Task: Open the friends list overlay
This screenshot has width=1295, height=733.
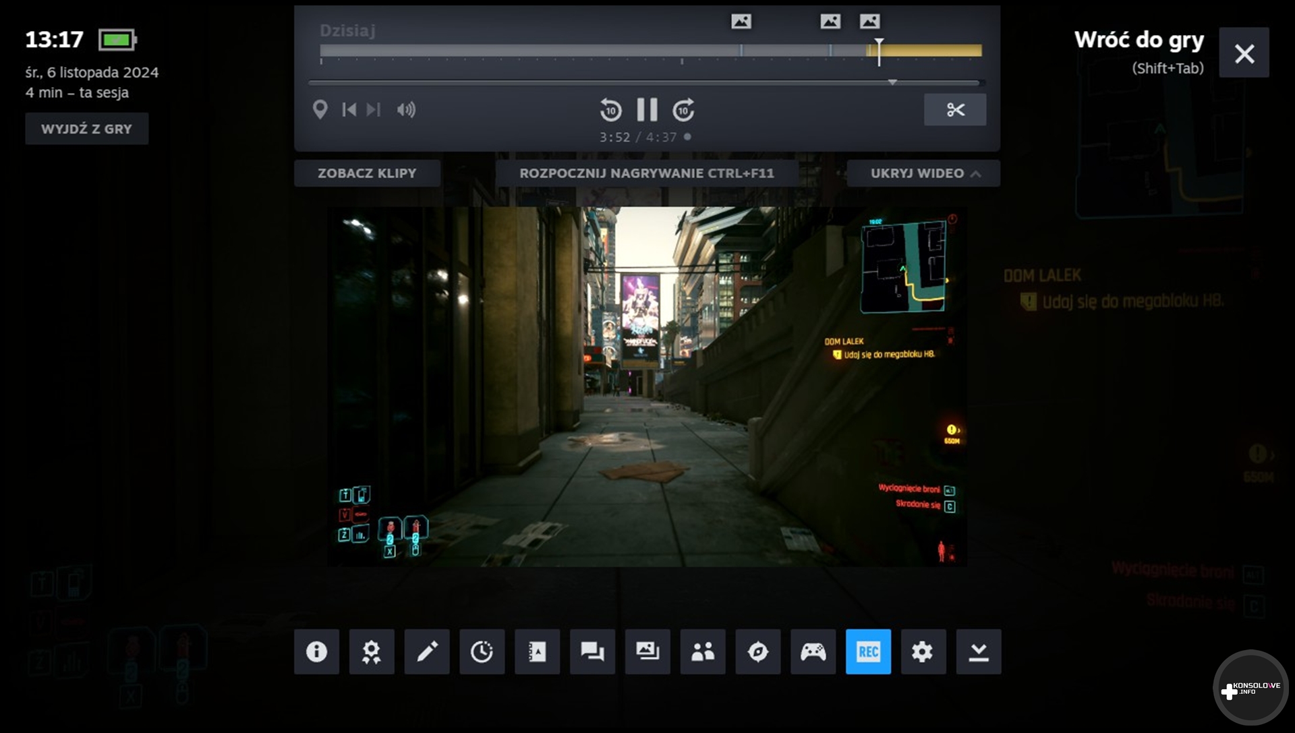Action: [703, 651]
